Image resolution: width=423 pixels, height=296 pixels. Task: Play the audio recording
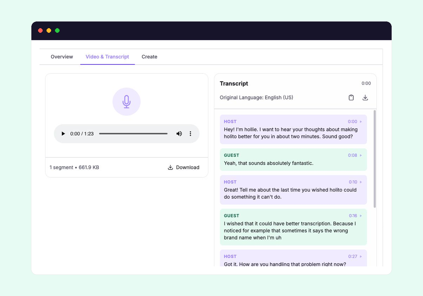pyautogui.click(x=63, y=134)
